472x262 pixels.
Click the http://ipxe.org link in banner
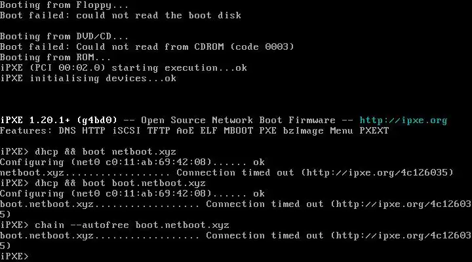point(403,121)
